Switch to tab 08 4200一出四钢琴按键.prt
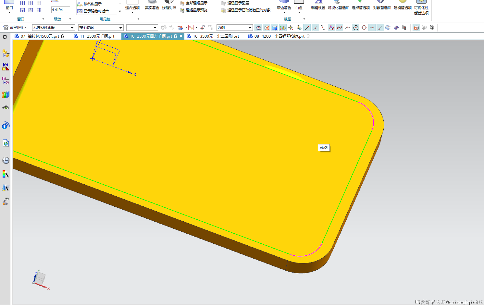 [279, 36]
